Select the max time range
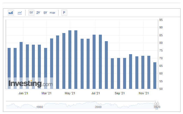This screenshot has height=114, width=183. click(52, 13)
